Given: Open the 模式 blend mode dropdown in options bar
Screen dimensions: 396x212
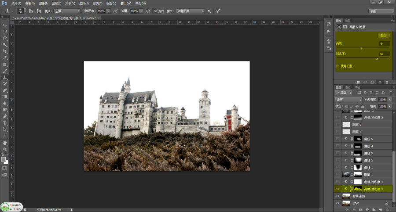Looking at the screenshot, I should coord(67,11).
